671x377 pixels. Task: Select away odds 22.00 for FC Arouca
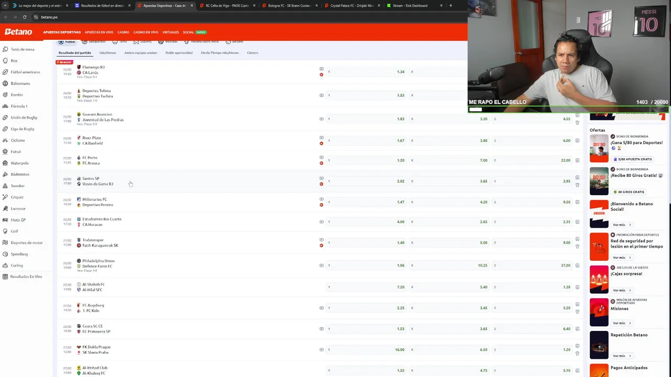(532, 160)
